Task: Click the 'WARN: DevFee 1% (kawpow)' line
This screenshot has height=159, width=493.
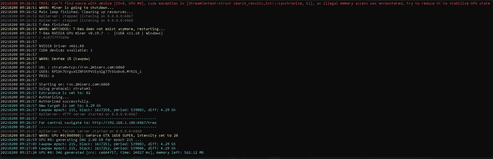Action: tap(45, 59)
